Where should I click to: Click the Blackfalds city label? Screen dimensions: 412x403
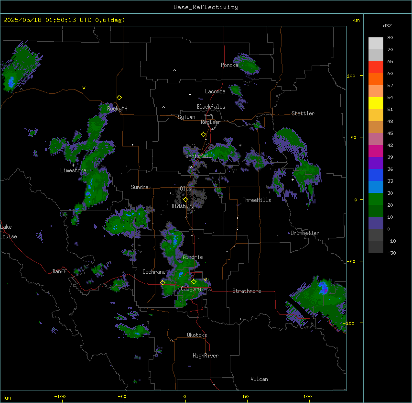(211, 107)
